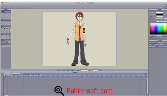Click the second zoom icon at the timeline's right
The width and height of the screenshot is (167, 96).
point(146,74)
